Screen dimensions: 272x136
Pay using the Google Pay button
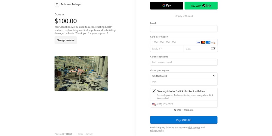pos(166,5)
